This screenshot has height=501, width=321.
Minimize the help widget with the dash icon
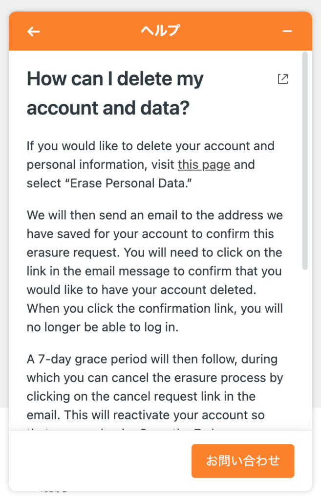coord(287,31)
